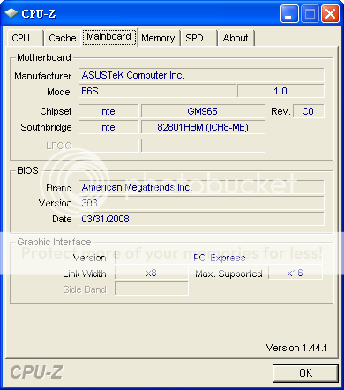Click the Southbridge label
The width and height of the screenshot is (344, 390).
pyautogui.click(x=46, y=127)
